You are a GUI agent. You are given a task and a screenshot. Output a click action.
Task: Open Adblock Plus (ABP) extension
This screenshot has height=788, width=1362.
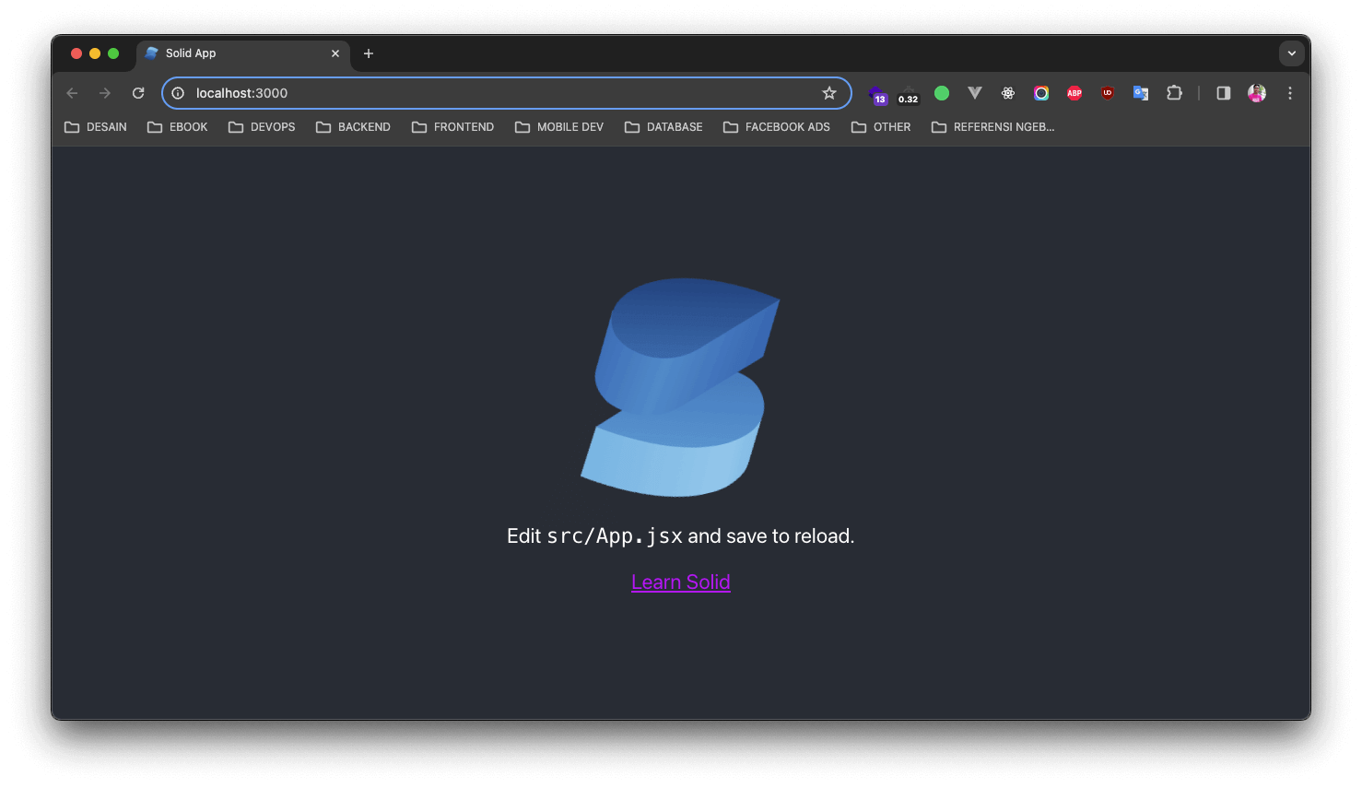[x=1074, y=93]
